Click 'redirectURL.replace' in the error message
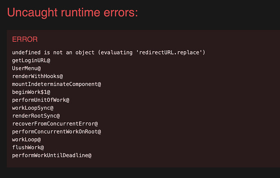Screen dimensions: 280x178 tap(169, 52)
